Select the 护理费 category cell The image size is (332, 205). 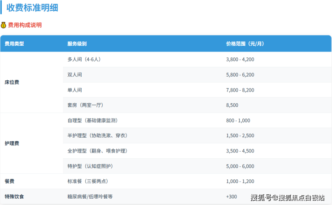coord(12,143)
